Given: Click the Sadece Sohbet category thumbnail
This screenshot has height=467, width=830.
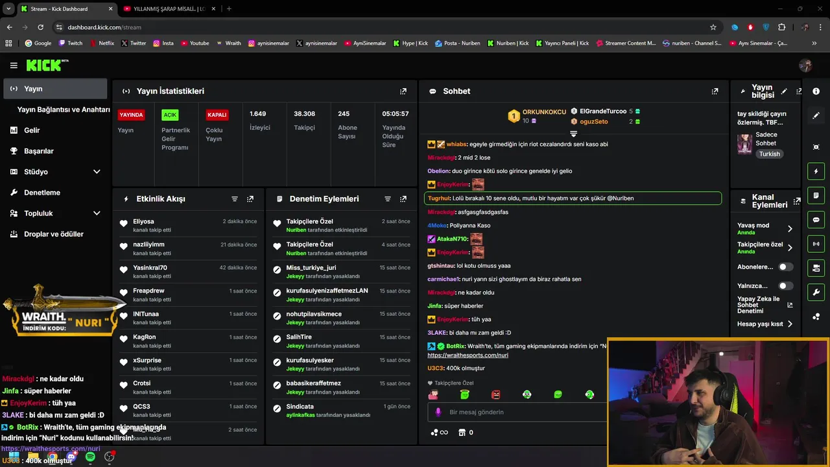Looking at the screenshot, I should (744, 144).
